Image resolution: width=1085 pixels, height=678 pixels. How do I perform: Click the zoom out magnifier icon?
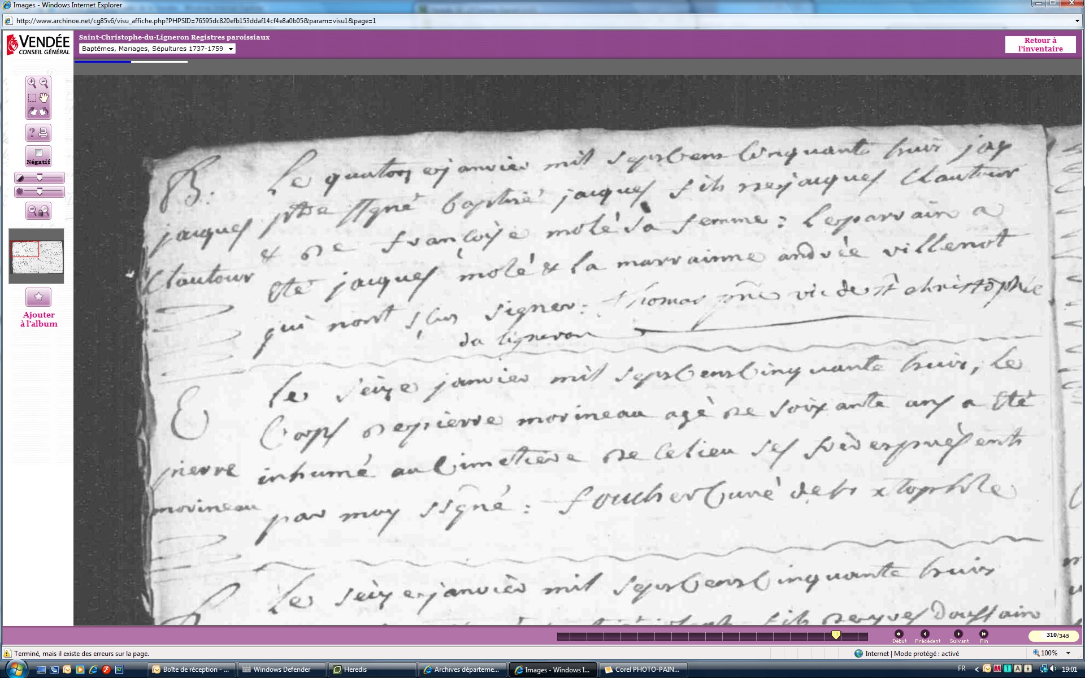coord(44,83)
